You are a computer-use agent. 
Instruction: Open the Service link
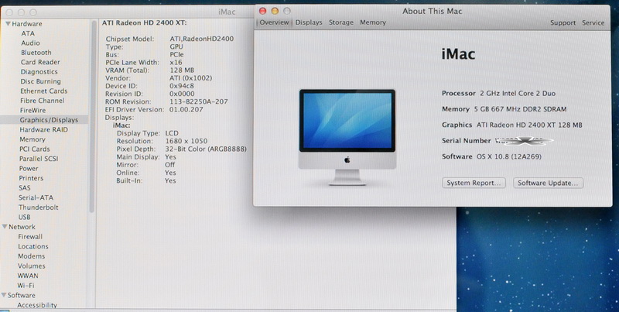tap(593, 23)
